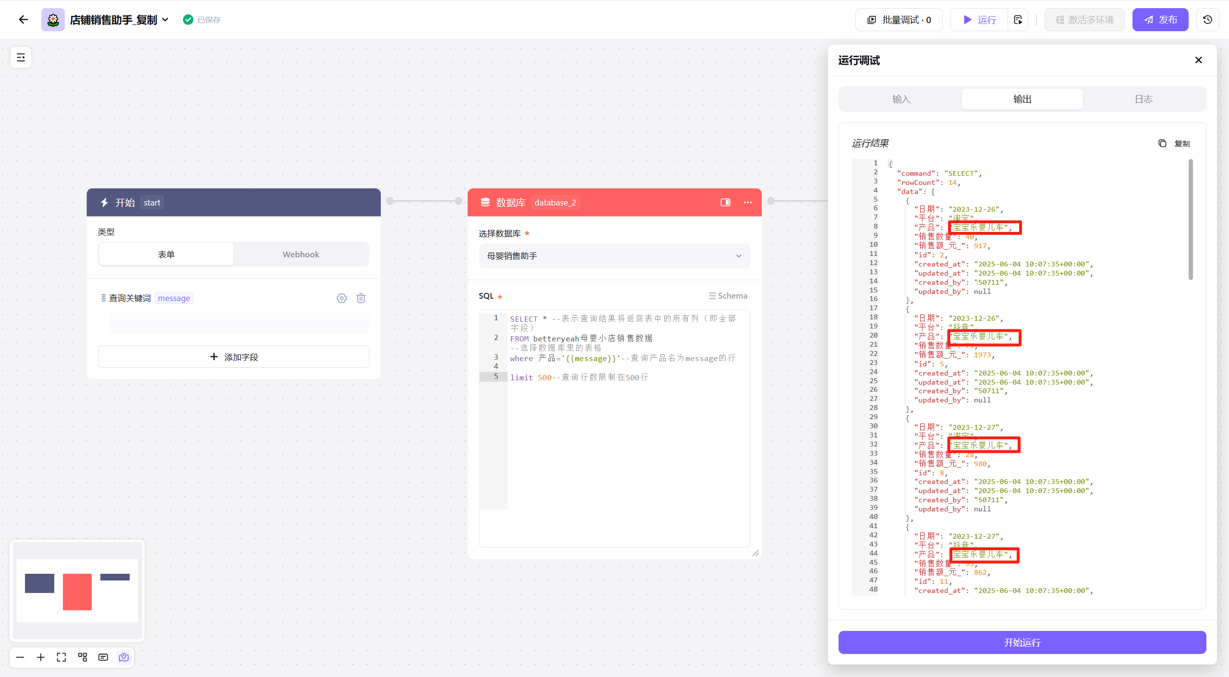Select the 表单 type option
The width and height of the screenshot is (1229, 677).
(x=166, y=254)
